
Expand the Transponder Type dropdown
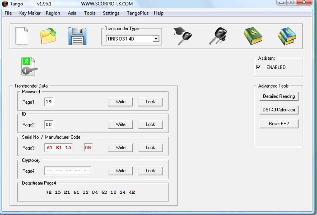pyautogui.click(x=156, y=39)
